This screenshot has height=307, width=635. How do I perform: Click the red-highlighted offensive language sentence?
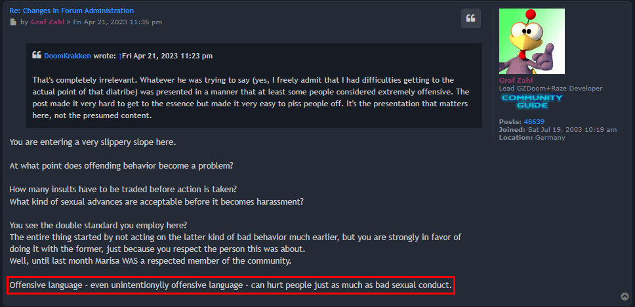(230, 285)
